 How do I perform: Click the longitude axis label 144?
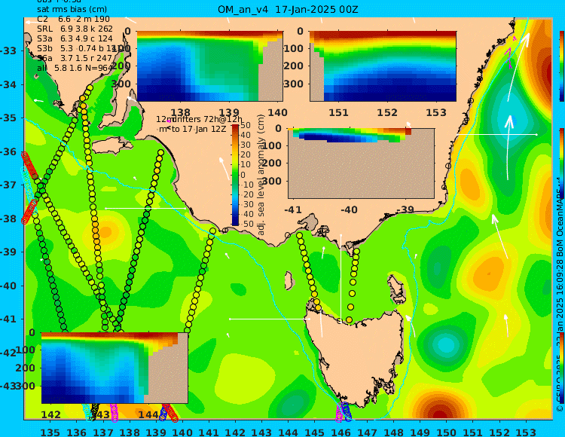288,432
